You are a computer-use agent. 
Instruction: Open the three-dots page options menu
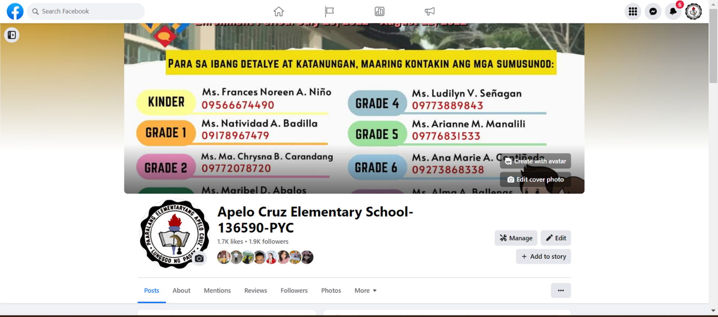pyautogui.click(x=561, y=291)
